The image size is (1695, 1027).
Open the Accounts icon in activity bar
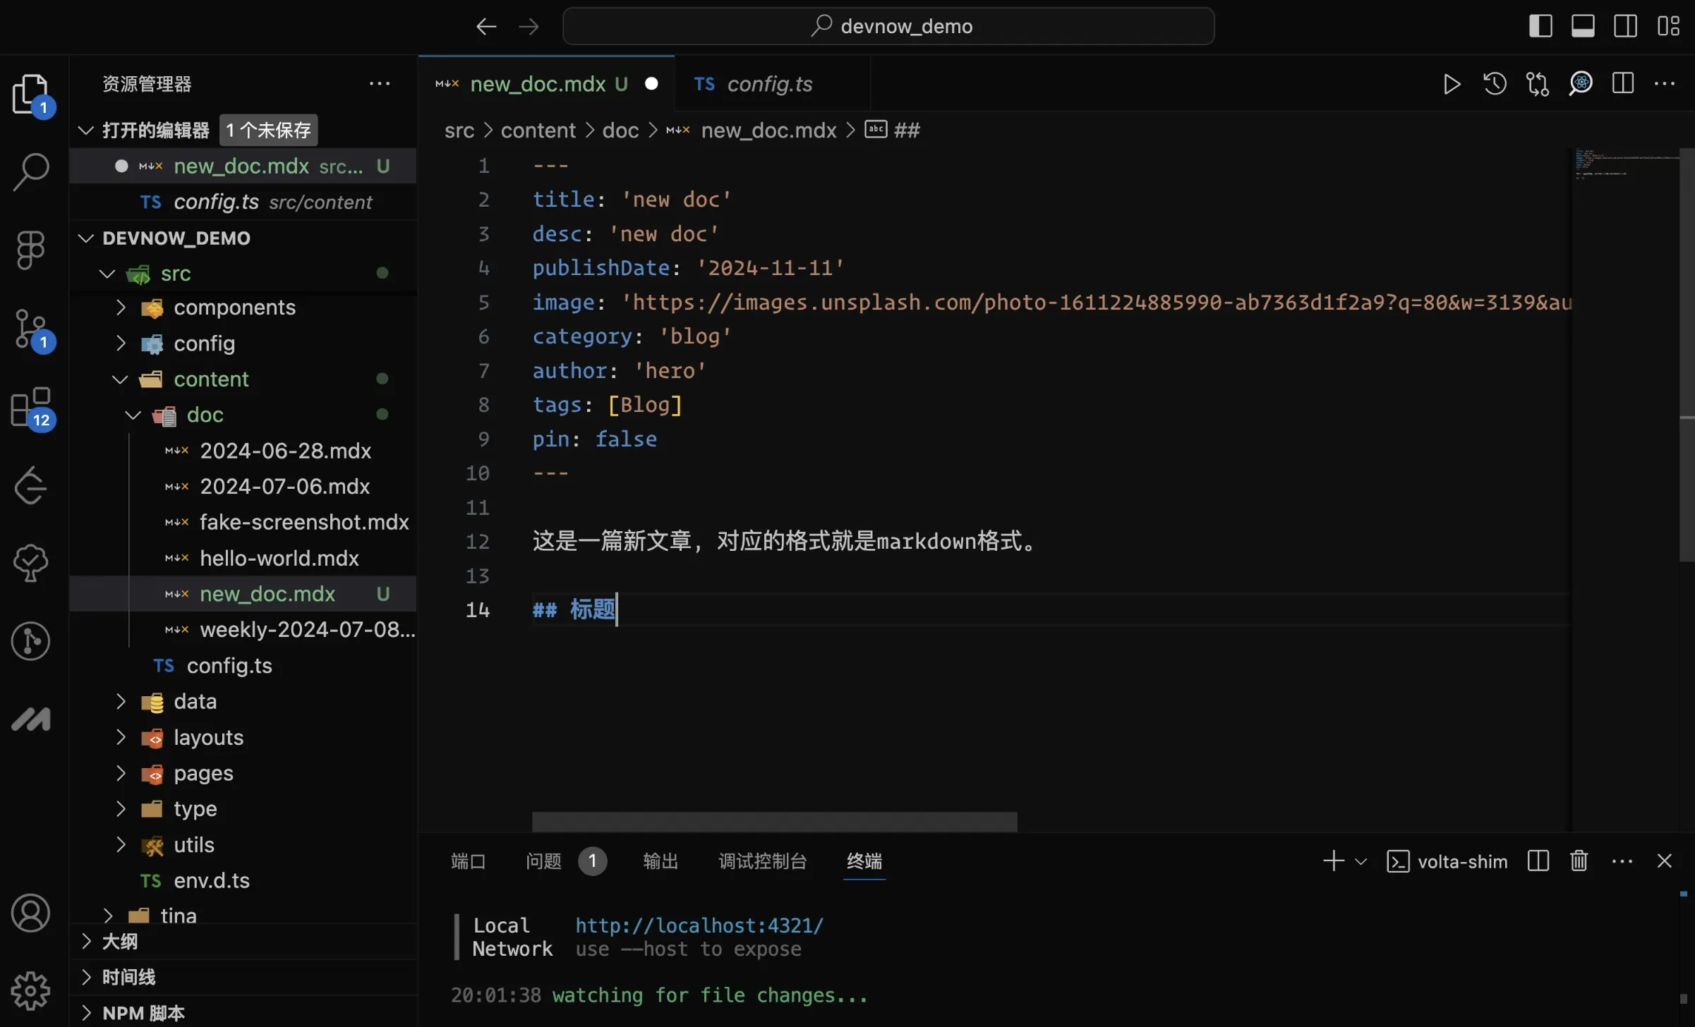tap(31, 914)
